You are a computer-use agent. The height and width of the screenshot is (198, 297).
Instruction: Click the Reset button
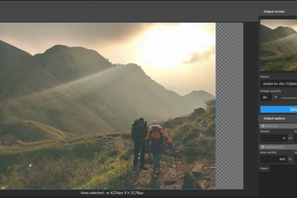(x=264, y=168)
